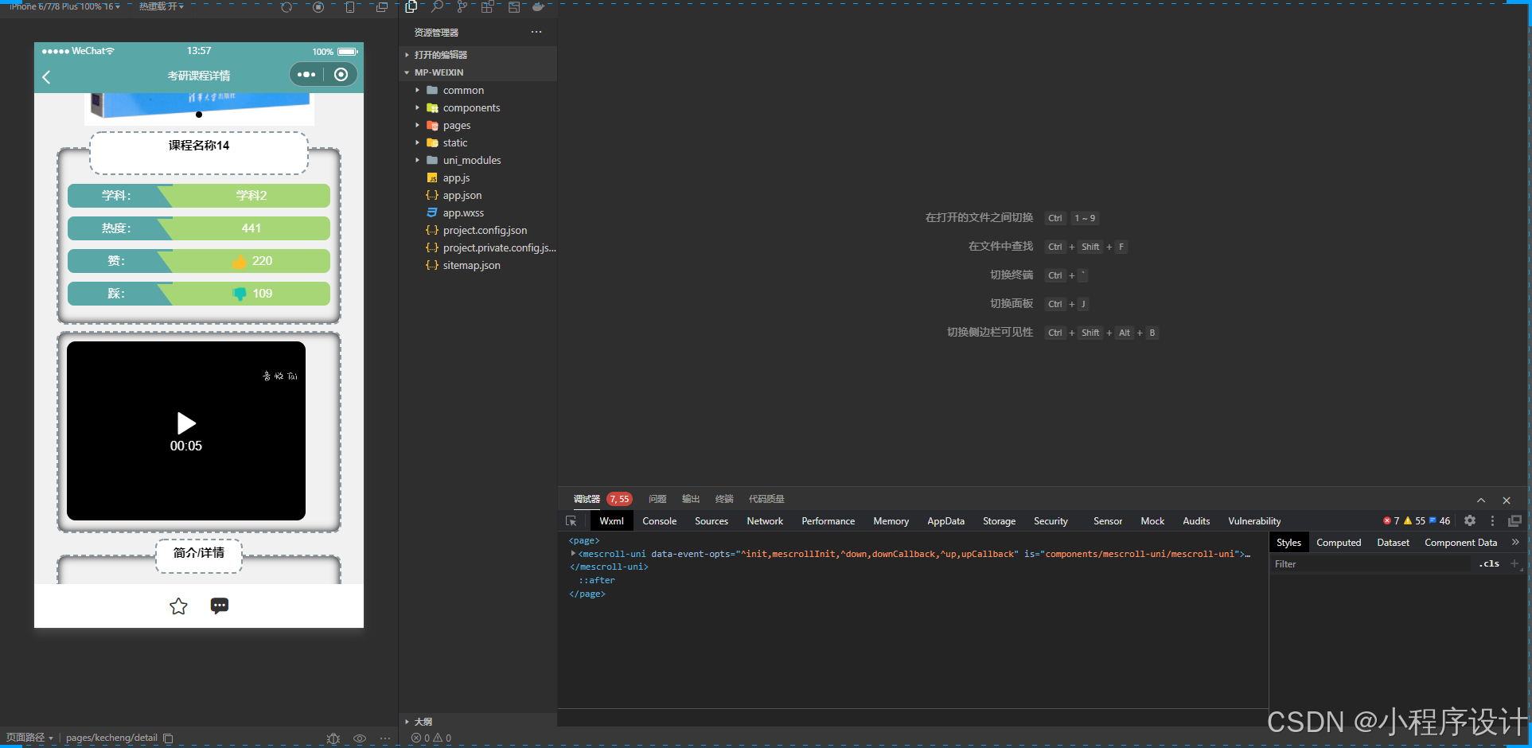Tap the back arrow in phone simulator
The width and height of the screenshot is (1532, 748).
coord(46,77)
